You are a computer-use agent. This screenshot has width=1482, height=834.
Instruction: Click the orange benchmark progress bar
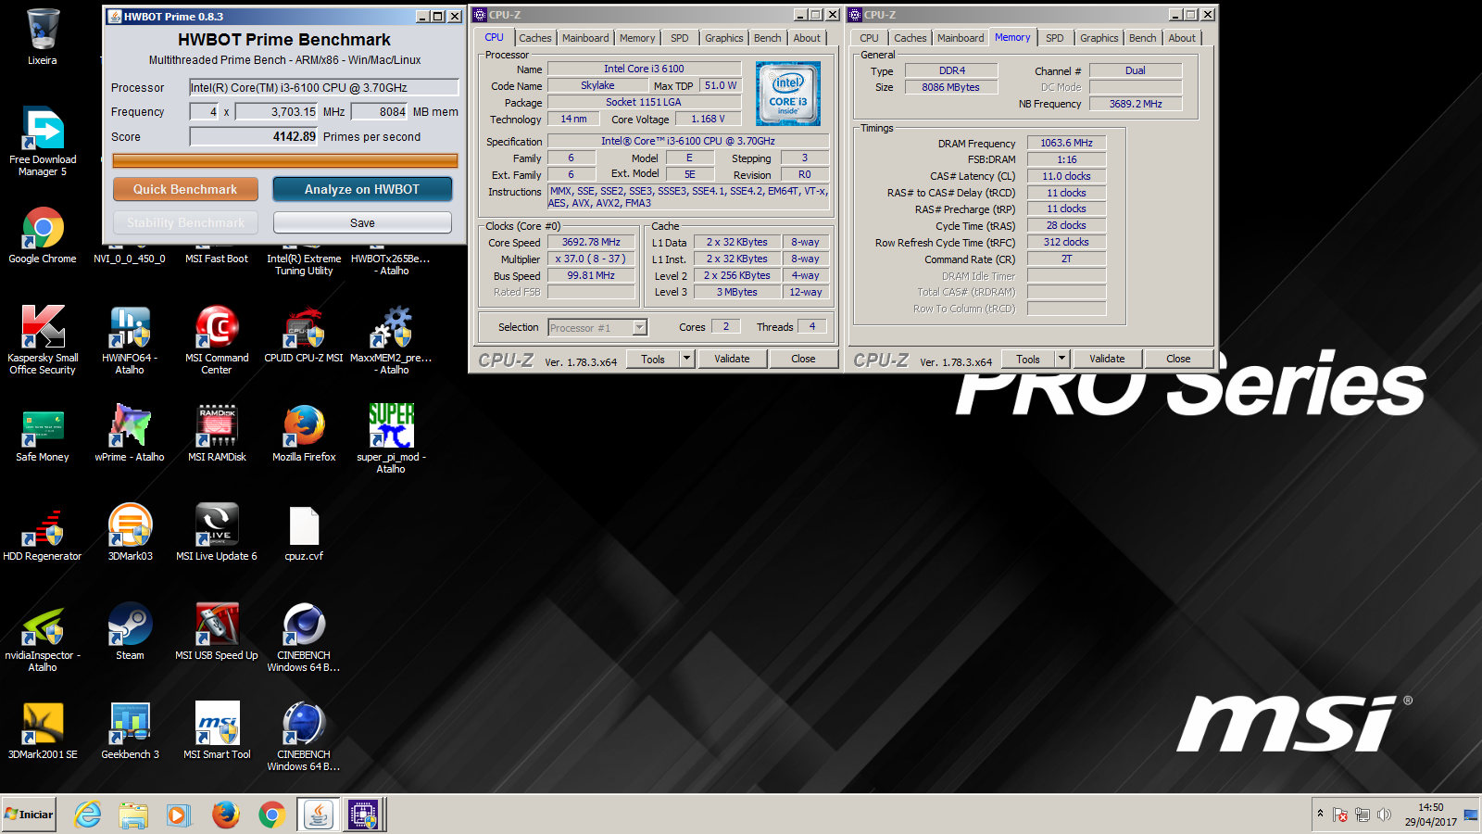(285, 160)
